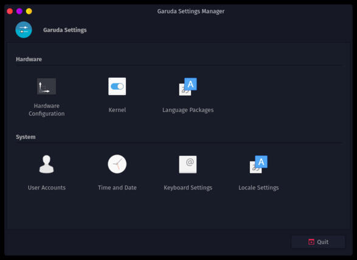
Task: Click the Garuda Settings Manager window title
Action: point(191,12)
